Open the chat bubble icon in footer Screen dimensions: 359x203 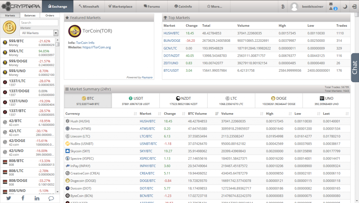point(51,198)
